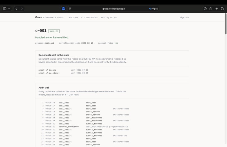Image resolution: width=227 pixels, height=147 pixels.
Task: Click 'cert_end=2026-10-15 program=medicaid' detail
Action: point(107,127)
